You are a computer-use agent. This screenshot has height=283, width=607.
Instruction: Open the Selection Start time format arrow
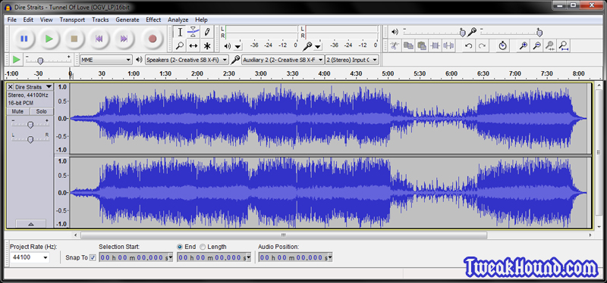pyautogui.click(x=171, y=257)
